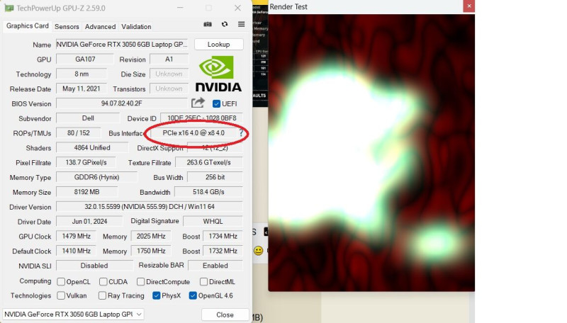
Task: Click the Default Clock value 1410 MHz
Action: pyautogui.click(x=76, y=251)
